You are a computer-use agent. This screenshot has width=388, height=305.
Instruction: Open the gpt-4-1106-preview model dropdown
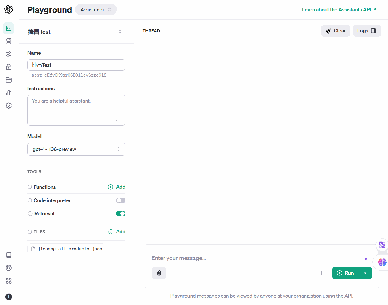click(x=76, y=149)
